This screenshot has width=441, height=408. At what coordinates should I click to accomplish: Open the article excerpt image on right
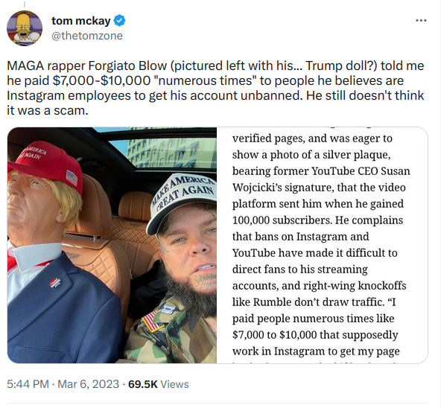323,245
